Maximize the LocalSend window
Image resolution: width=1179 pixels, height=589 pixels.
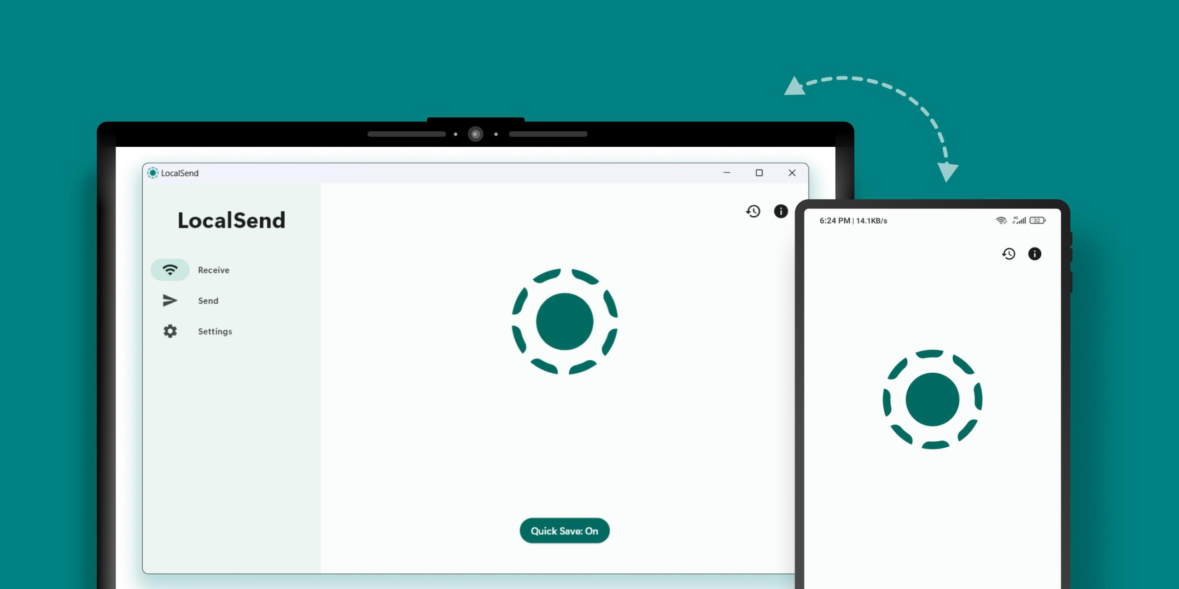[759, 173]
